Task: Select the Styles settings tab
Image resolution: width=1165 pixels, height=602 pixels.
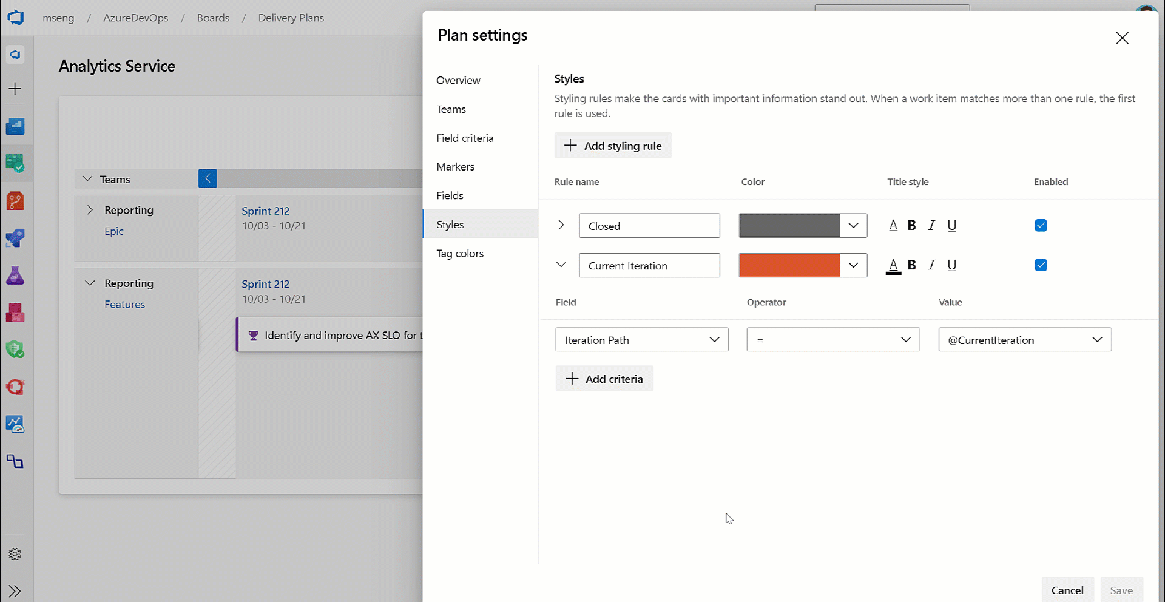Action: pyautogui.click(x=480, y=225)
